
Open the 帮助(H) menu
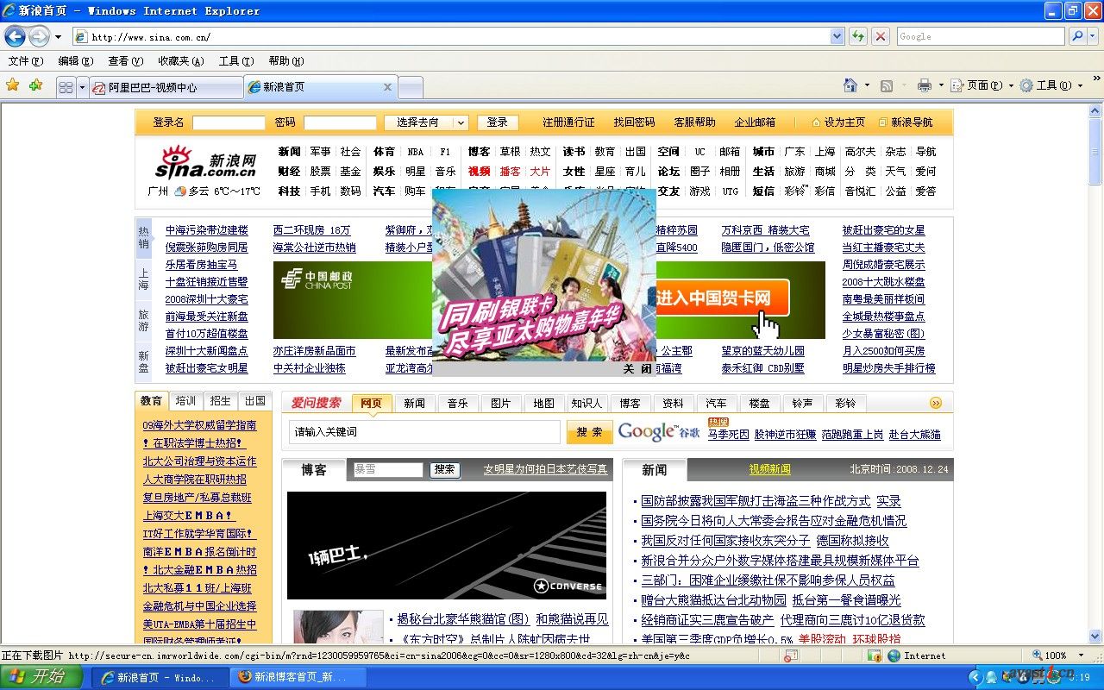(x=286, y=61)
